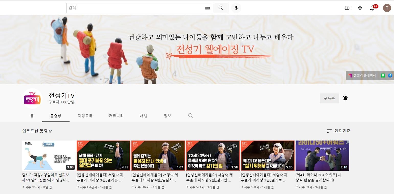The image size is (394, 194).
Task: Go to the 커뮤니티 tab
Action: tap(116, 116)
